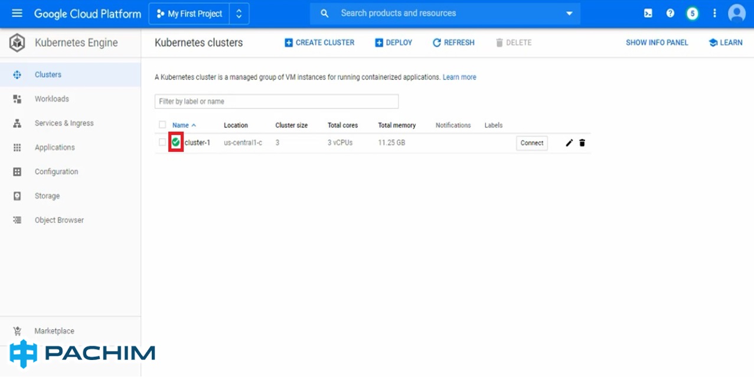Image resolution: width=754 pixels, height=383 pixels.
Task: Click the Location column header
Action: click(236, 125)
